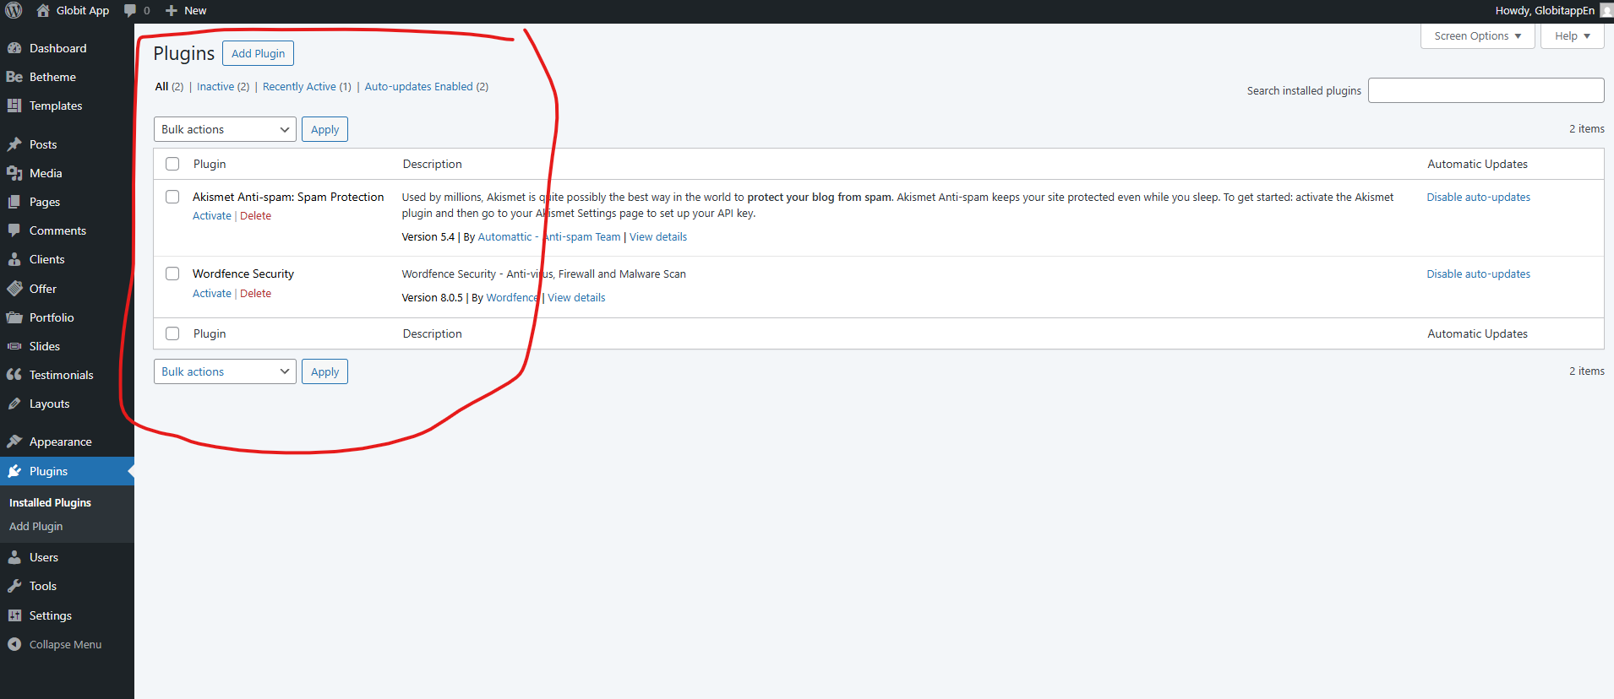This screenshot has height=699, width=1614.
Task: Disable auto-updates for Wordfence Security
Action: click(x=1478, y=274)
